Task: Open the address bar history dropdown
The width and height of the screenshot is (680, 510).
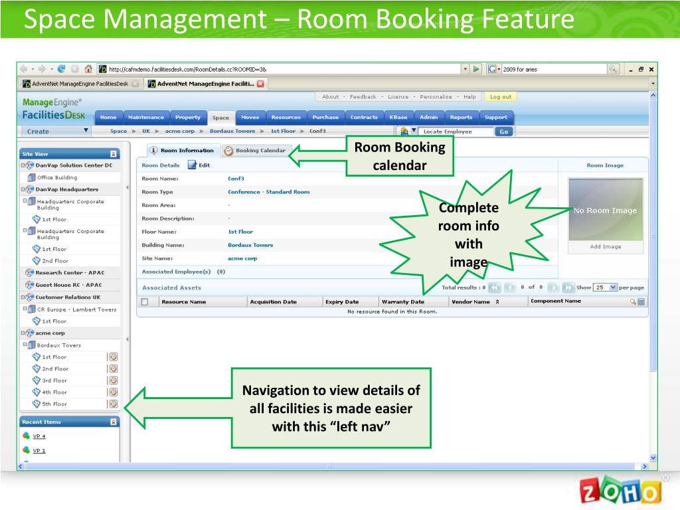Action: click(466, 69)
